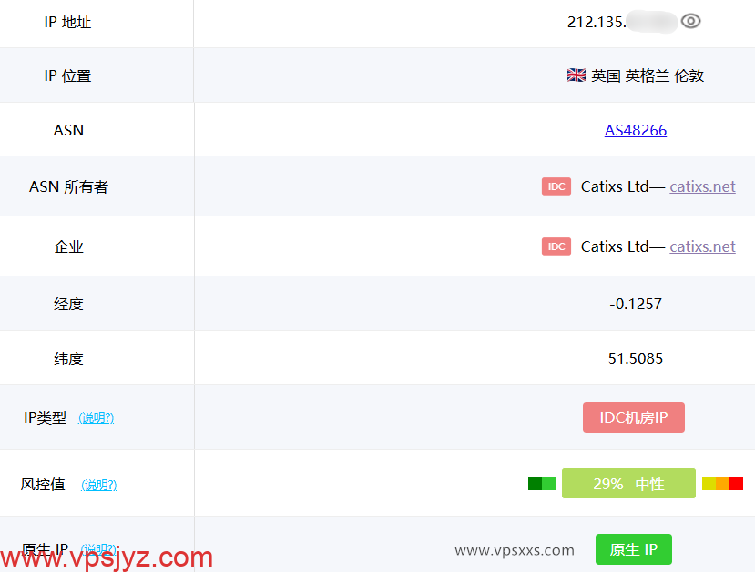
Task: Click the latitude value 51.5085
Action: (x=636, y=358)
